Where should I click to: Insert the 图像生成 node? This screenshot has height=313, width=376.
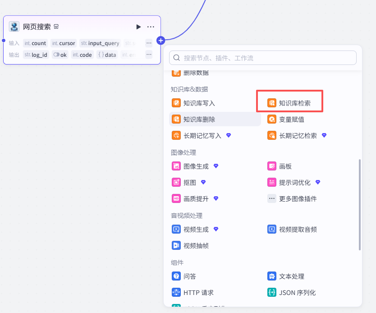point(196,166)
